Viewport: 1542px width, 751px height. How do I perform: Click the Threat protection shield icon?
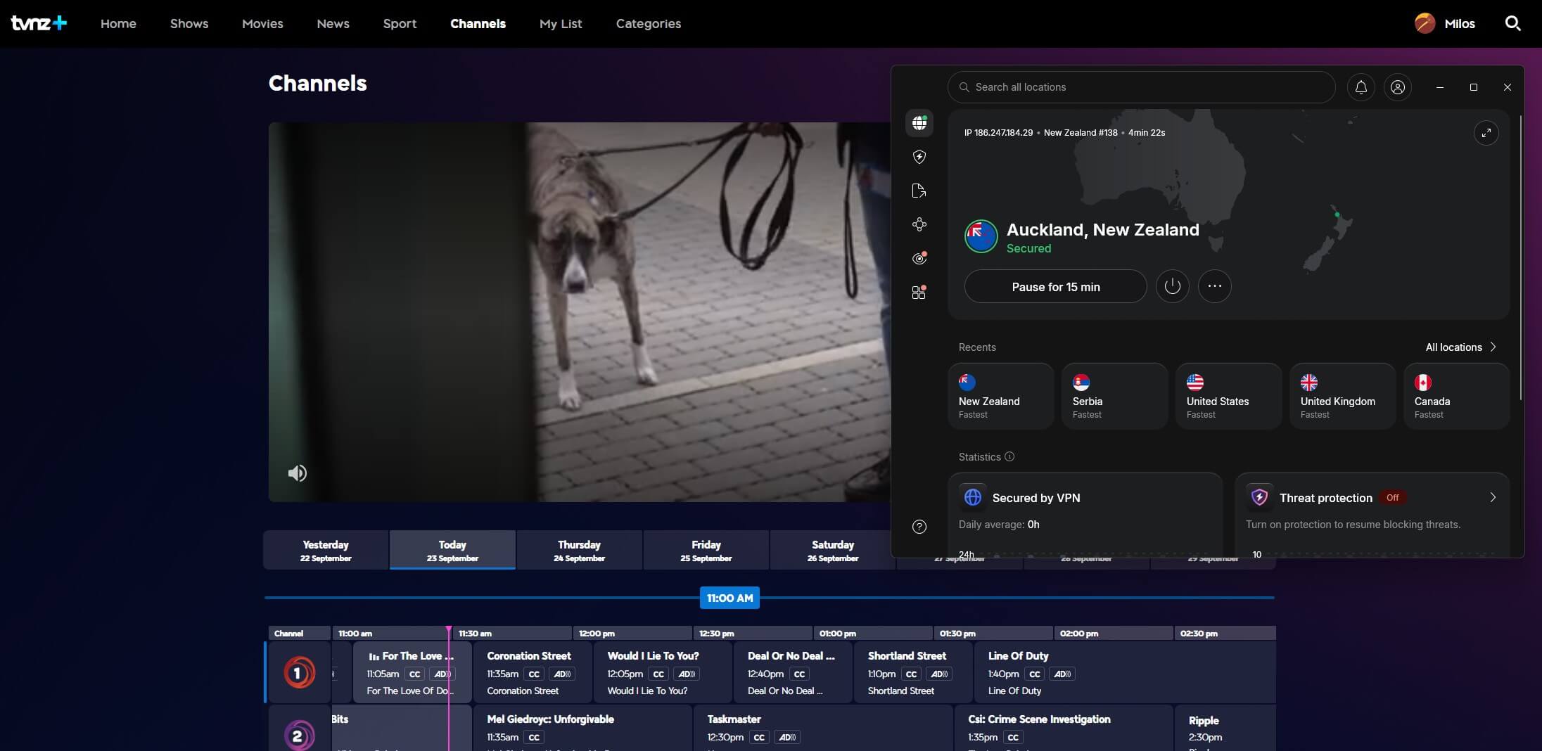tap(1259, 497)
